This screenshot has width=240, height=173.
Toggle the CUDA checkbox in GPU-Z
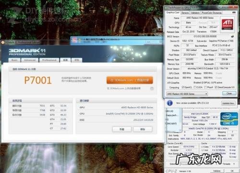coord(195,87)
